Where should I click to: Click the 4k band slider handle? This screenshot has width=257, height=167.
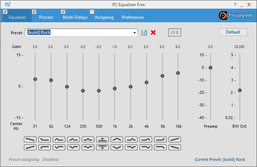[x=147, y=82]
